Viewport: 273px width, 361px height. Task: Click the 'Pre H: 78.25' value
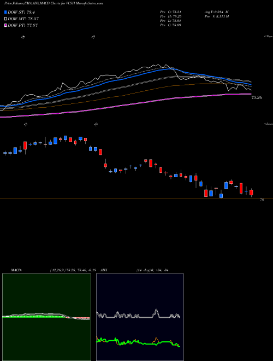point(171,16)
